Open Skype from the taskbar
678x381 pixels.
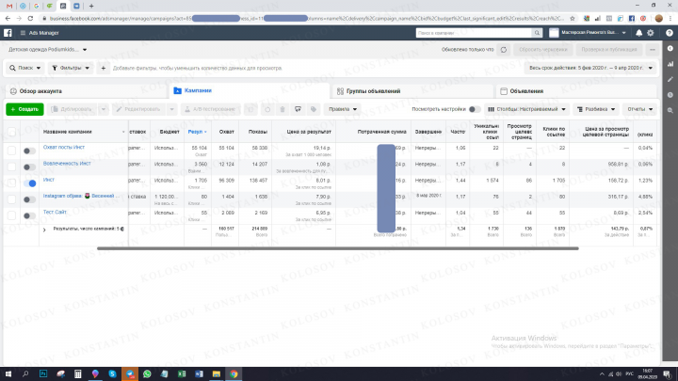click(112, 373)
